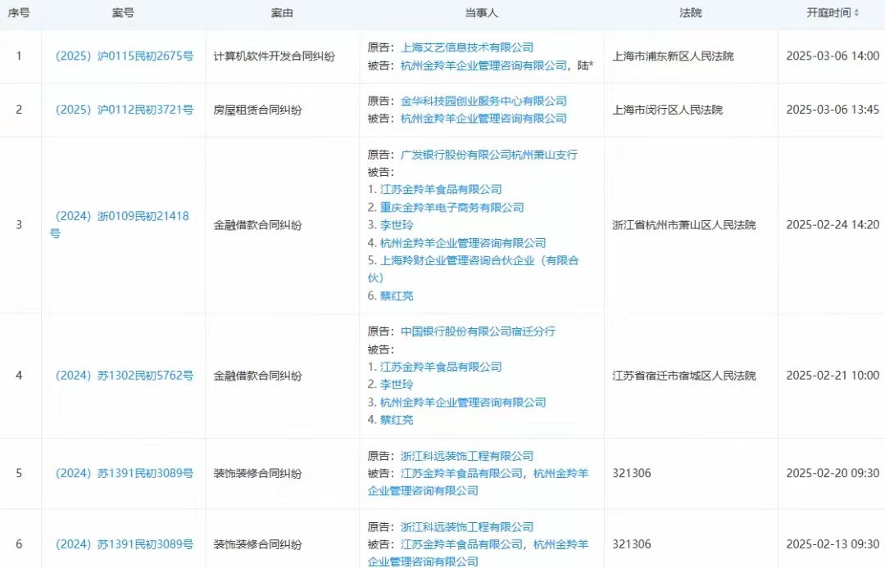View plaintiff 上海艾艺信息技术有限公司
Image resolution: width=885 pixels, height=568 pixels.
(x=466, y=47)
